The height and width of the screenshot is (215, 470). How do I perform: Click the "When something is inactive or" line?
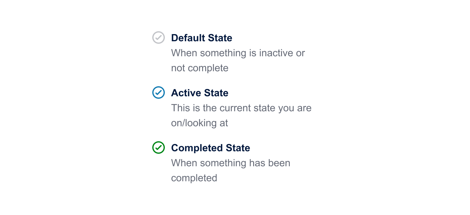[x=238, y=53]
